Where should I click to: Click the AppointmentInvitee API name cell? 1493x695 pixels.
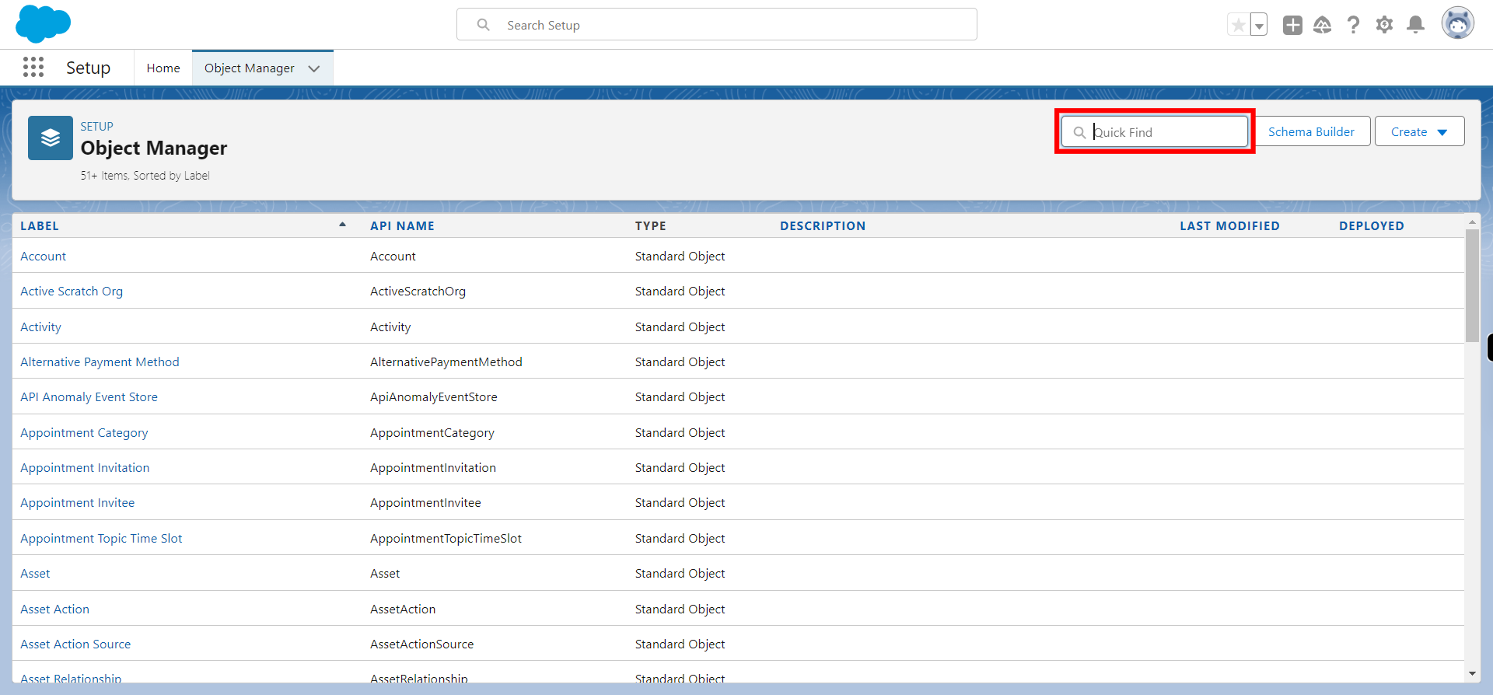(425, 502)
